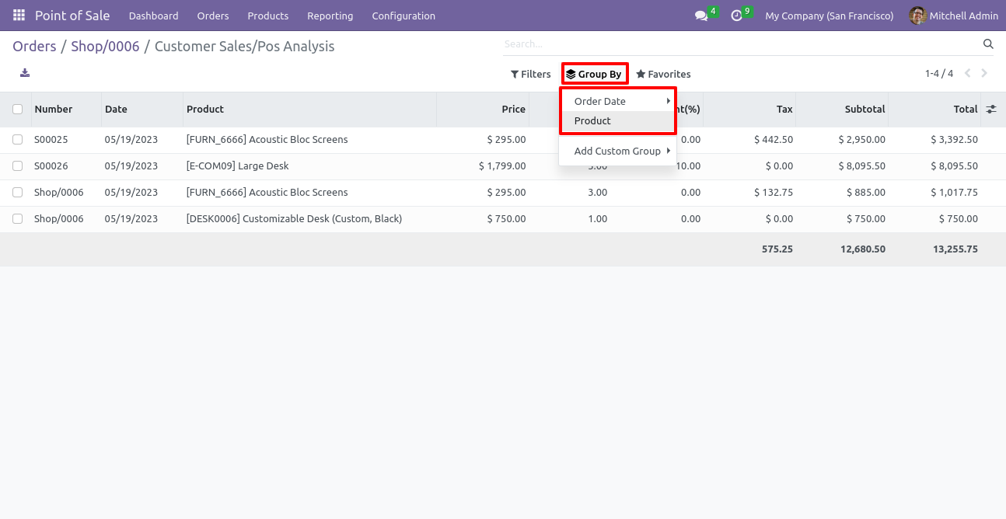Click the export download icon
Viewport: 1006px width, 519px height.
pos(25,73)
